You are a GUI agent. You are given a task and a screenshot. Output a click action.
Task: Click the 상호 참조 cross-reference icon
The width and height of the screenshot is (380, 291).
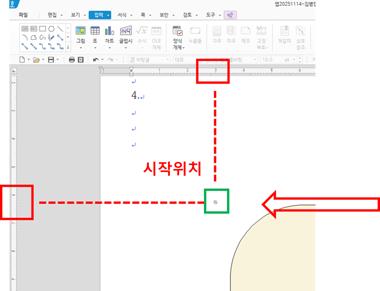[x=301, y=31]
